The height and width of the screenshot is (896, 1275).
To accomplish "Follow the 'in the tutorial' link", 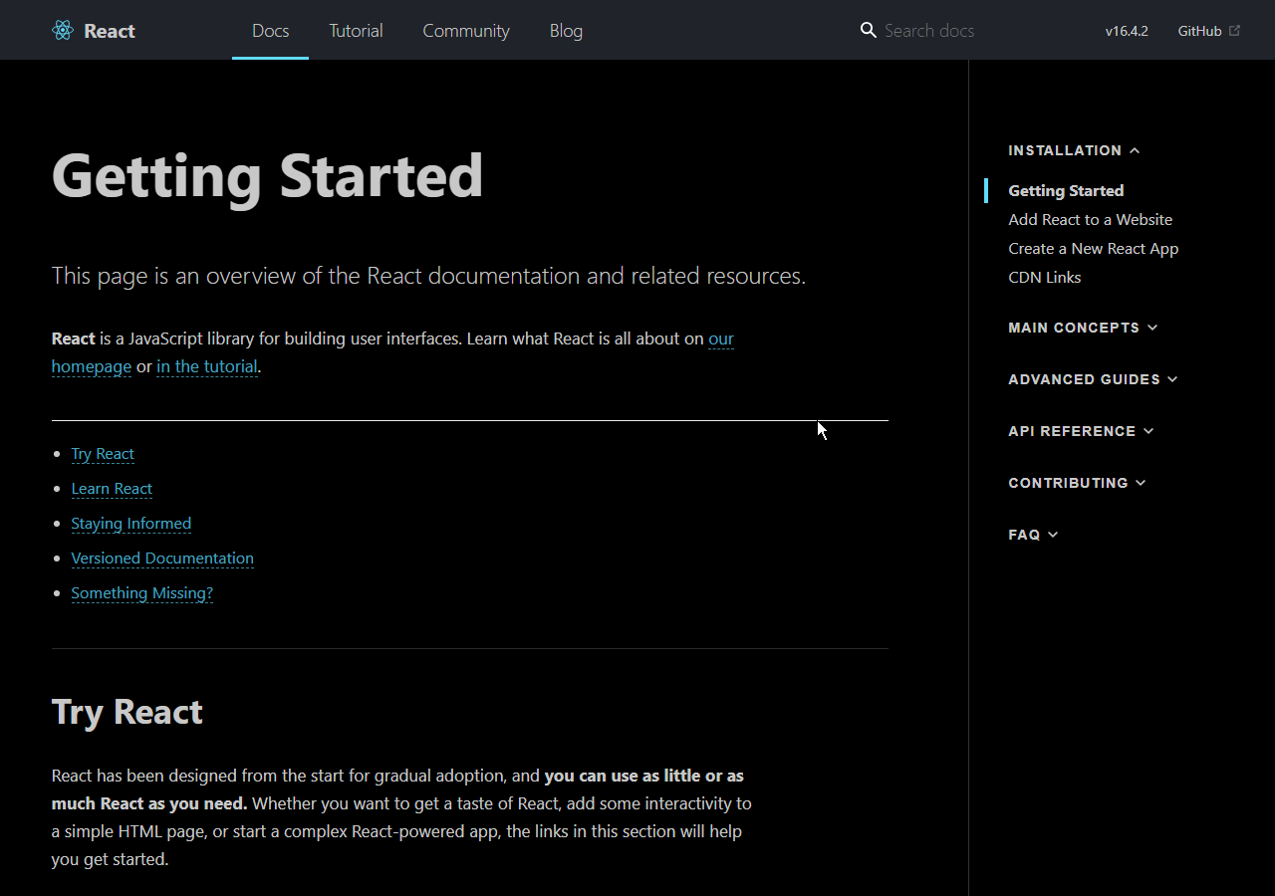I will [x=207, y=366].
